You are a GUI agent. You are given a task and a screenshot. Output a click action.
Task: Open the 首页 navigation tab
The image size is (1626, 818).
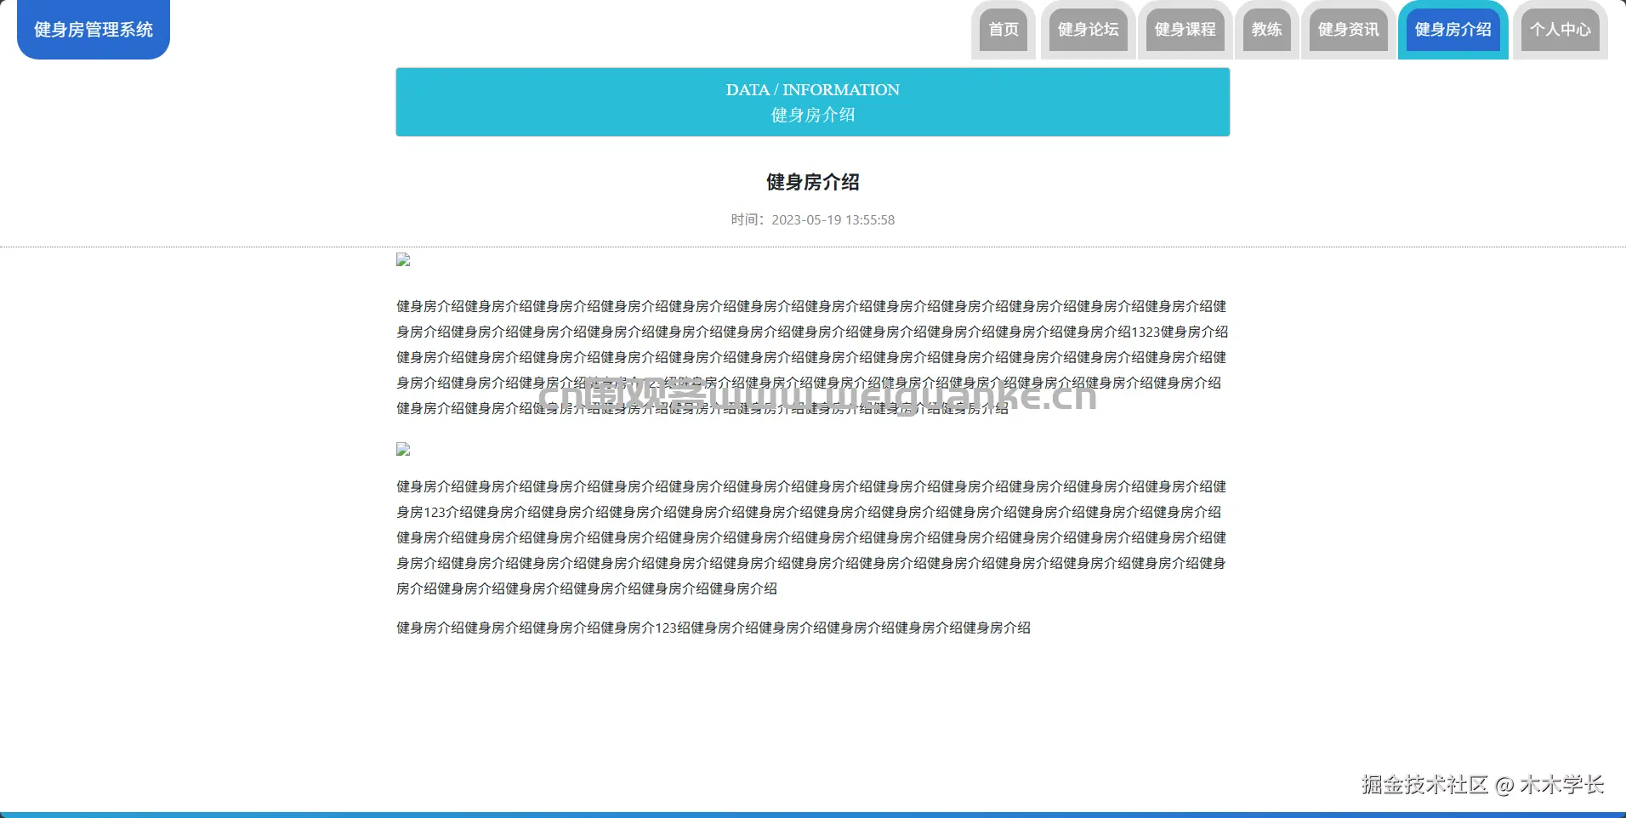1003,29
